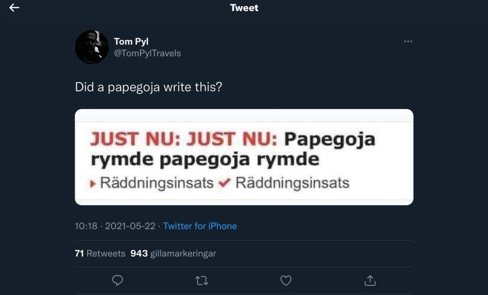This screenshot has height=295, width=488.
Task: Reply to the tweet with speech bubble icon
Action: coord(117,281)
